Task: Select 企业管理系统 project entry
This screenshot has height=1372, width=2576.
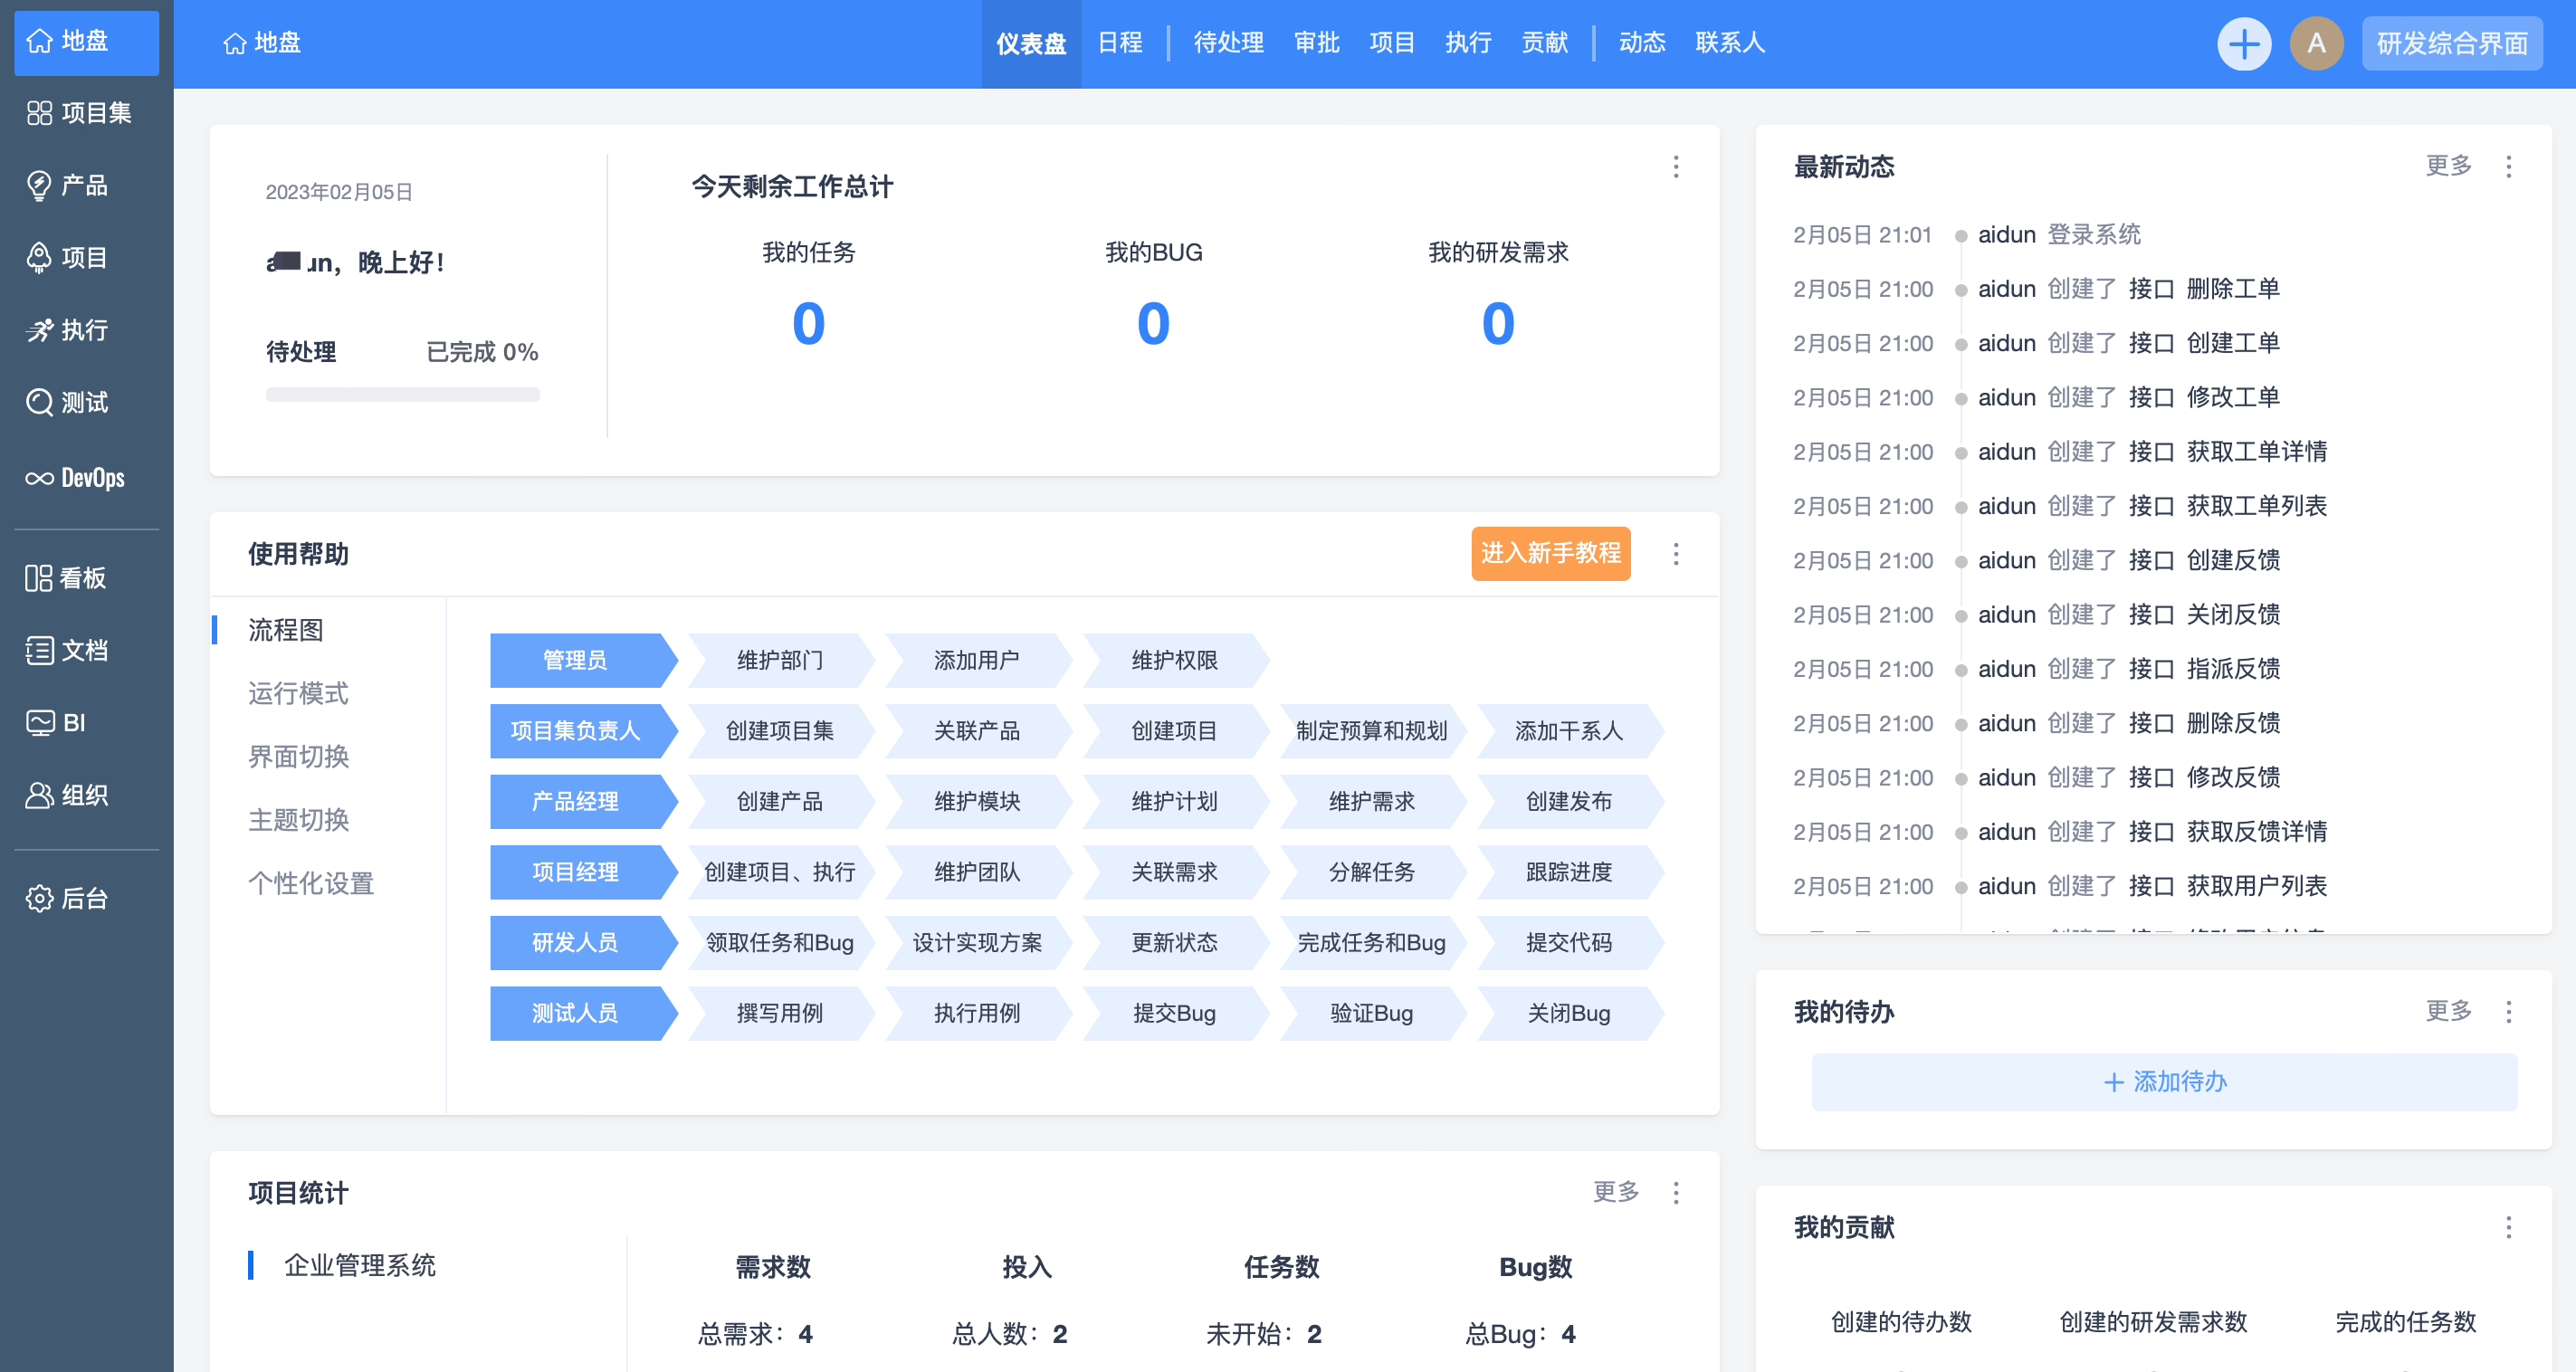Action: pyautogui.click(x=359, y=1265)
